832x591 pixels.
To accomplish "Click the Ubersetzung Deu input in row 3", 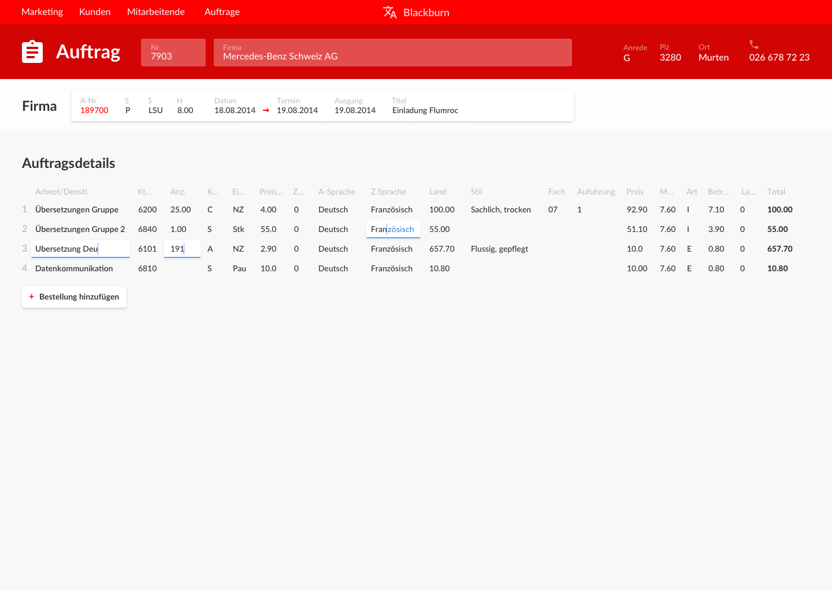I will pos(81,249).
